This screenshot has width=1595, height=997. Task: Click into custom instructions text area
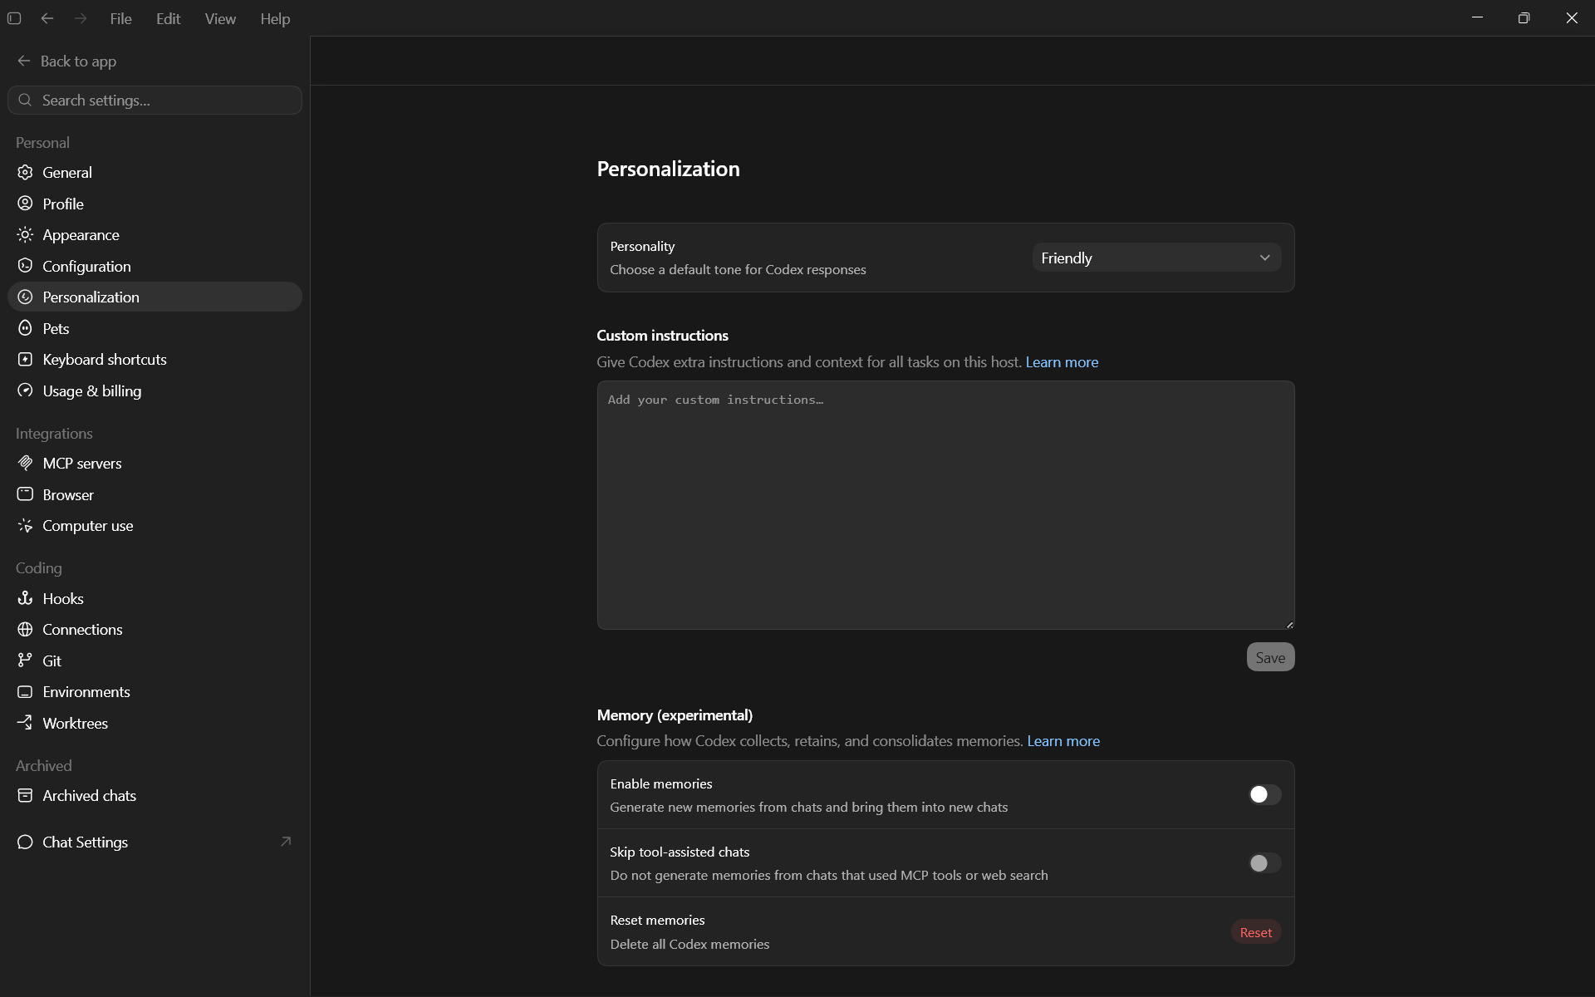tap(945, 505)
